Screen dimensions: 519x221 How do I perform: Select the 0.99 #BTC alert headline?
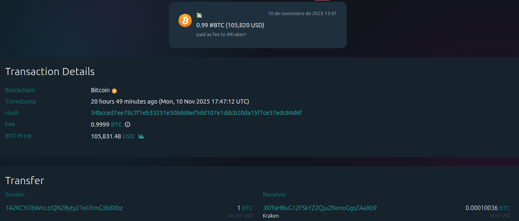coord(230,25)
